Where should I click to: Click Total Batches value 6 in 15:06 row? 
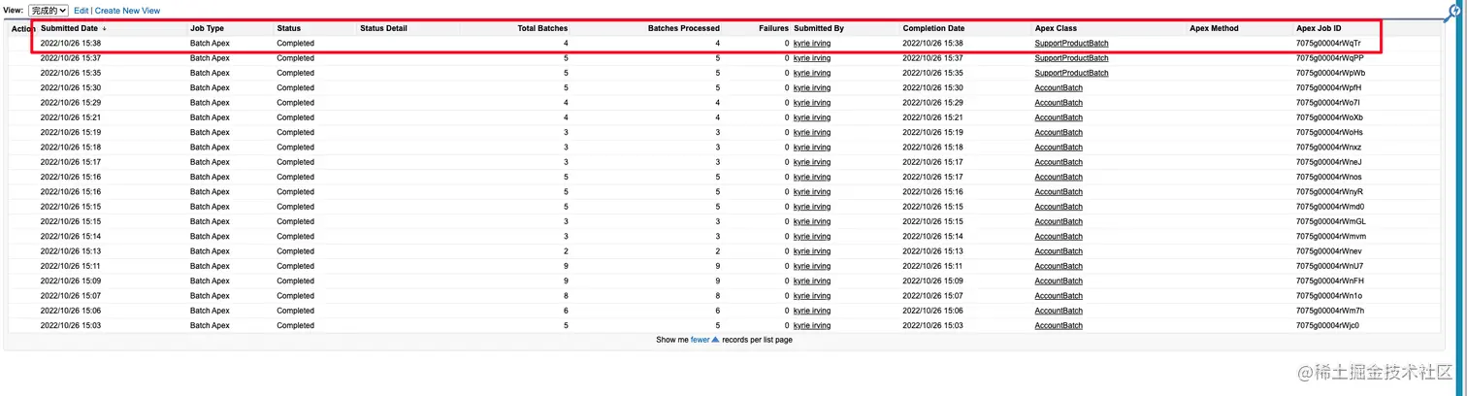(566, 311)
